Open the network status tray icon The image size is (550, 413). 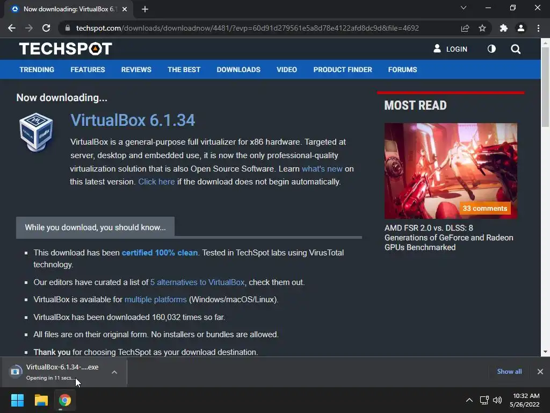[484, 400]
